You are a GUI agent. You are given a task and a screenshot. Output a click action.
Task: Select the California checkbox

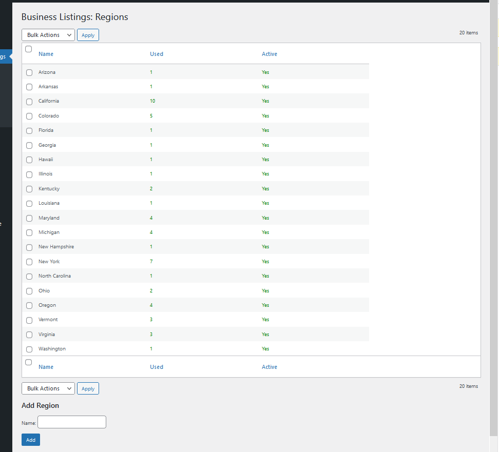[29, 102]
